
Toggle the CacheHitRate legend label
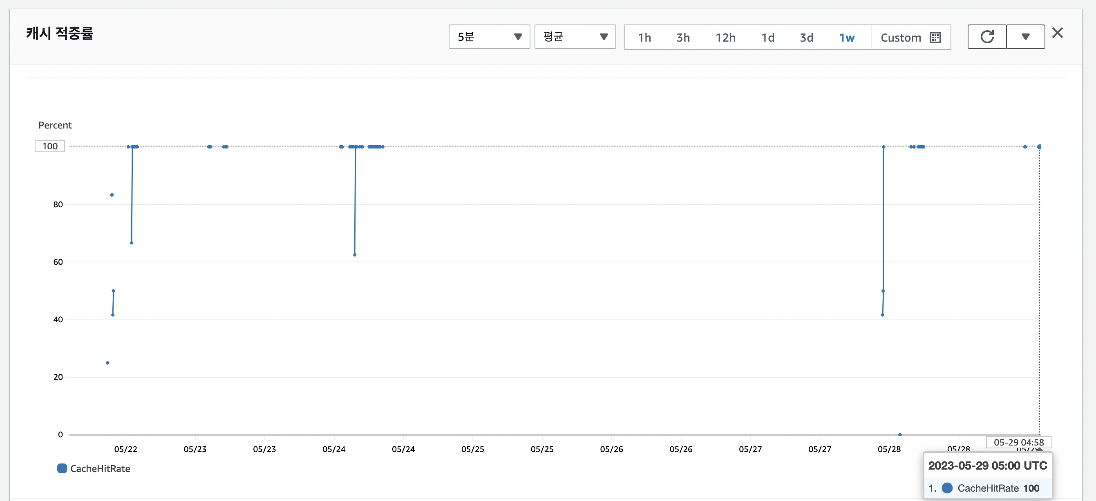tap(100, 468)
